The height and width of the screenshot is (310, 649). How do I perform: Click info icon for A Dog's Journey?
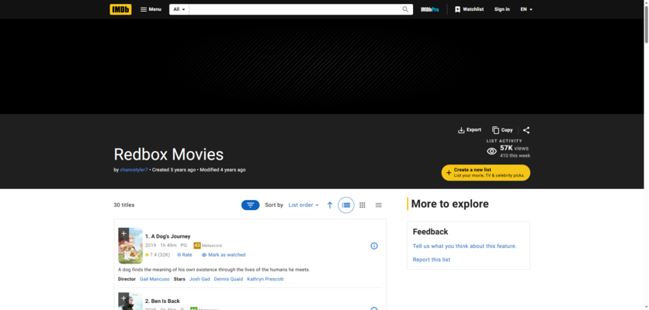tap(373, 246)
